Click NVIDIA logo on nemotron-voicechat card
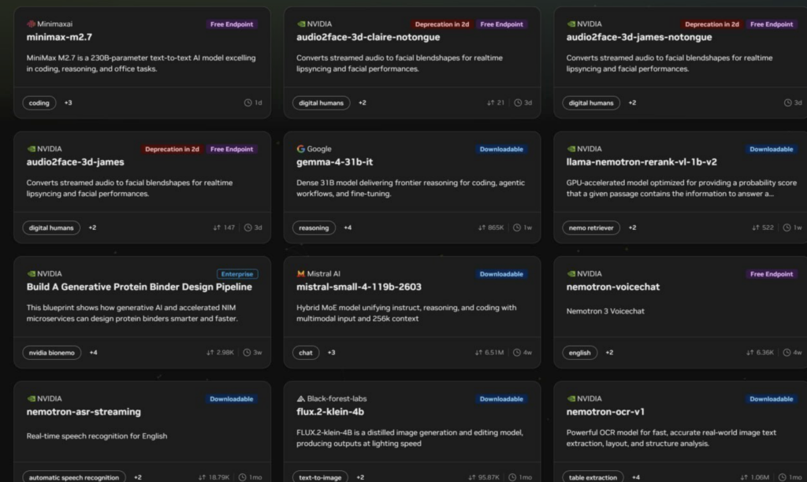 [x=571, y=273]
